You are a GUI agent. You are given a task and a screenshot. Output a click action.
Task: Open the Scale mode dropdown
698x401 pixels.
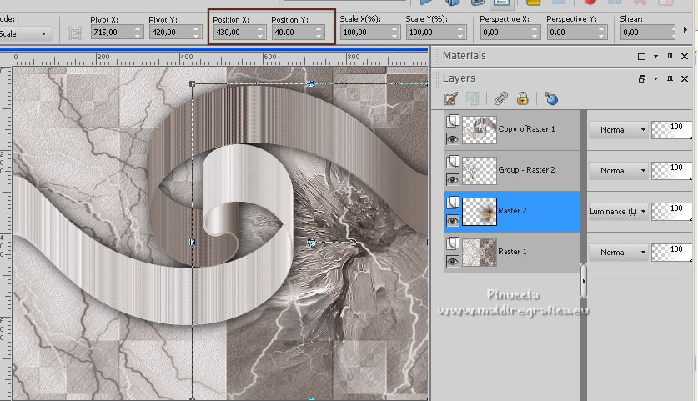click(x=25, y=33)
